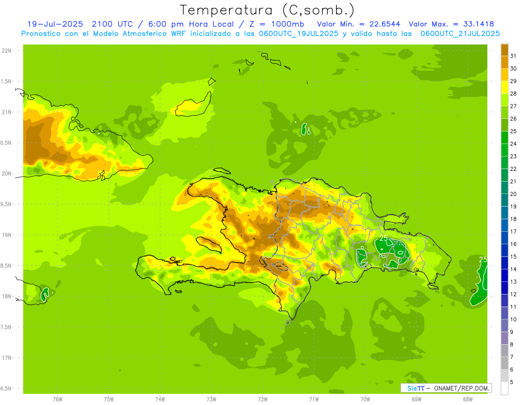This screenshot has width=525, height=405.
Task: Click the '1.5N' latitude label
Action: pos(7,81)
